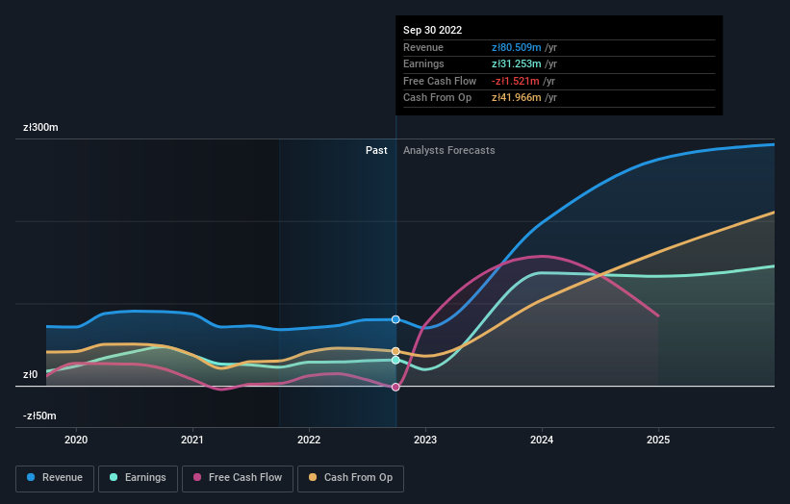Click the zł31.253m earnings value
Screen dimensions: 790x504
[x=517, y=63]
